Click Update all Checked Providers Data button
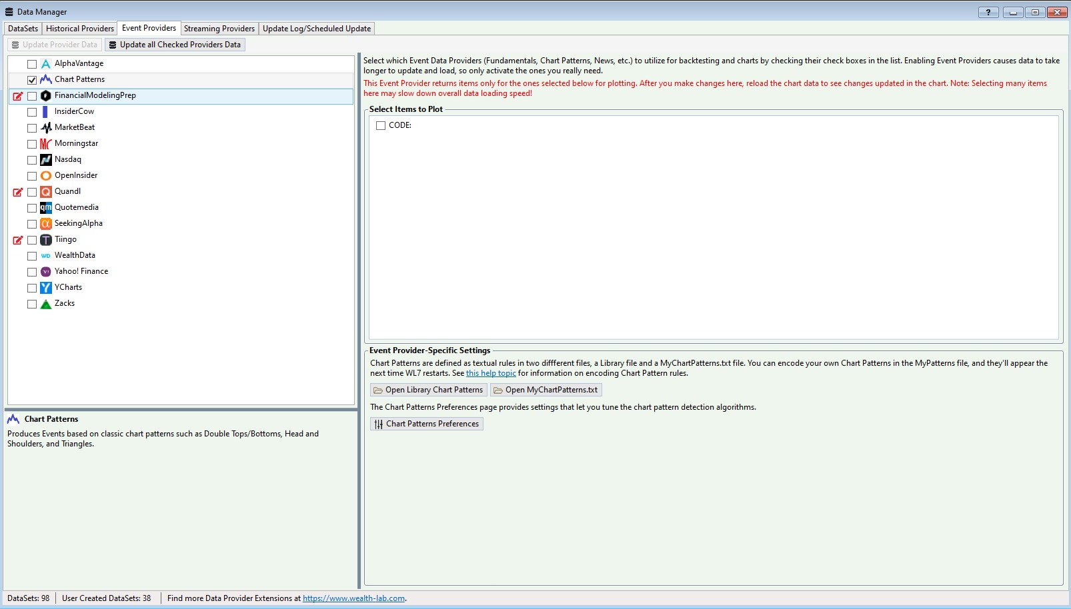1071x609 pixels. click(175, 45)
